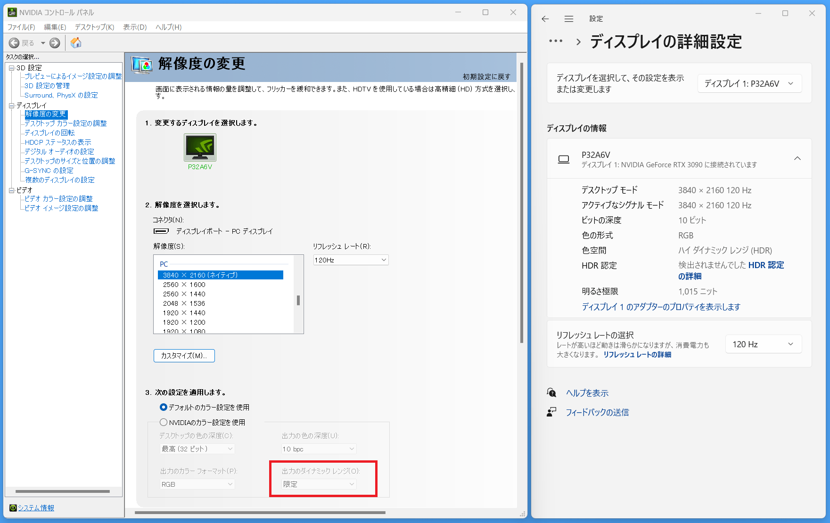Click the breadcrumb chevron in Settings
Viewport: 830px width, 523px height.
click(579, 42)
